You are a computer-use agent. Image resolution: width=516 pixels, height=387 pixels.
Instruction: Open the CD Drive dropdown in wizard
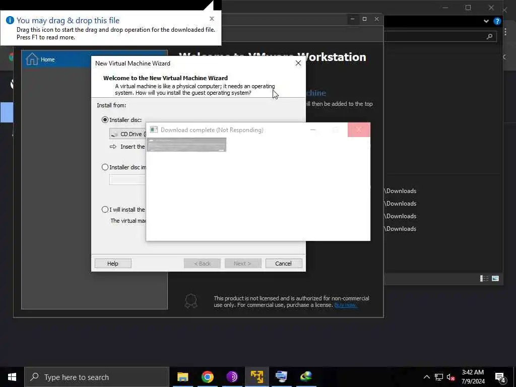coord(127,134)
